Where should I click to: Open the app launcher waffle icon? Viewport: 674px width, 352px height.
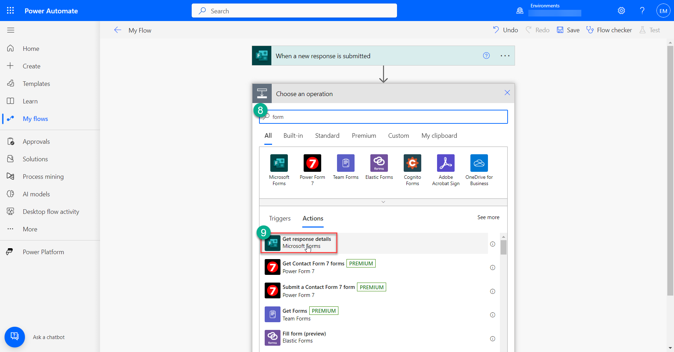11,11
